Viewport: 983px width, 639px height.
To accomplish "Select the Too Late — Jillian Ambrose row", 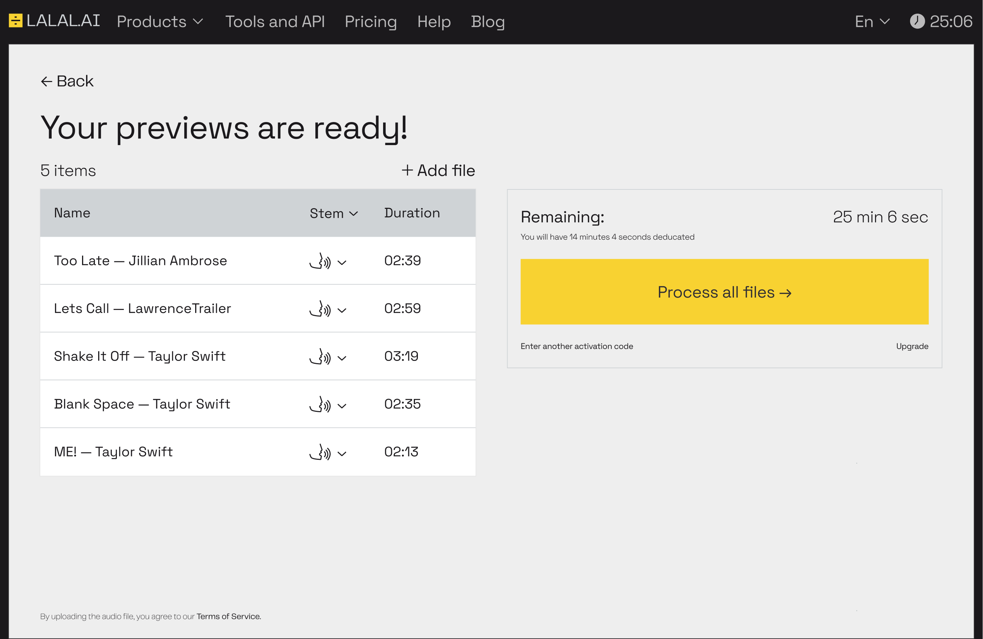I will 258,261.
